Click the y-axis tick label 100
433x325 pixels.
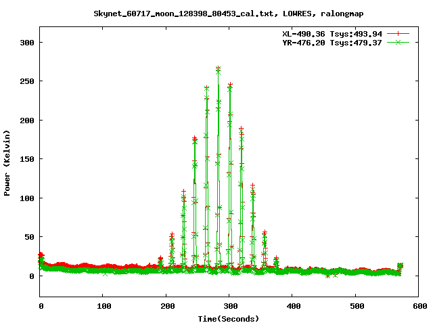[x=27, y=198]
